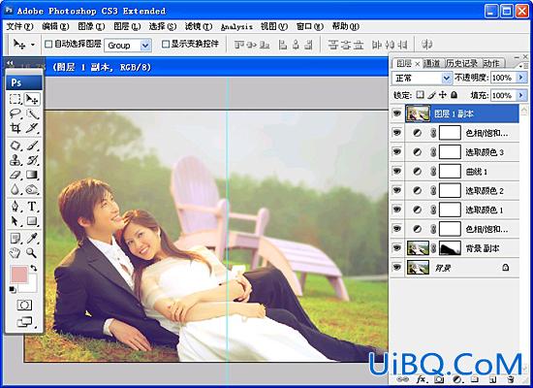Select the Crop tool
The width and height of the screenshot is (533, 388).
(x=16, y=128)
